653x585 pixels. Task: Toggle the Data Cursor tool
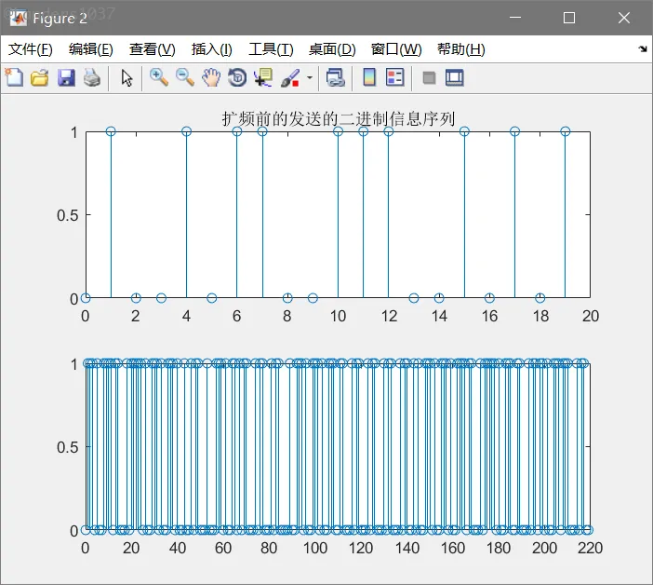tap(263, 78)
